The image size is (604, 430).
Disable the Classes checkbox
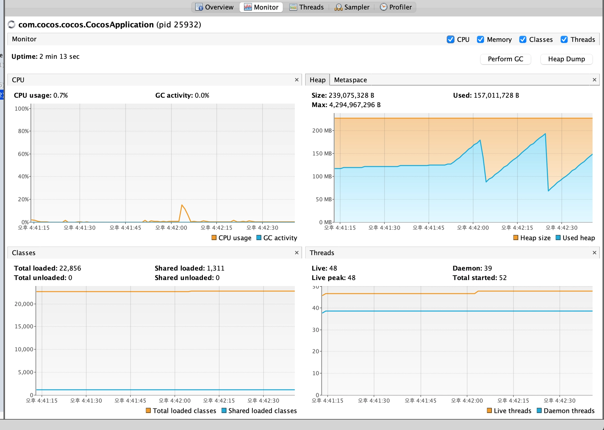523,40
